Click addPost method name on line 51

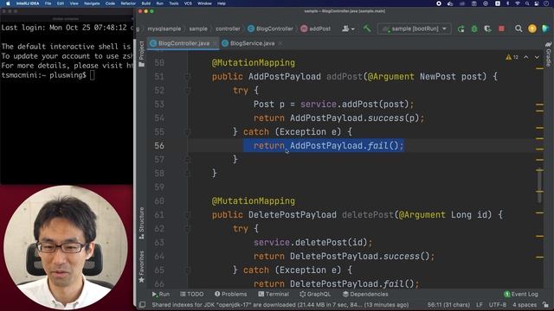pos(345,77)
